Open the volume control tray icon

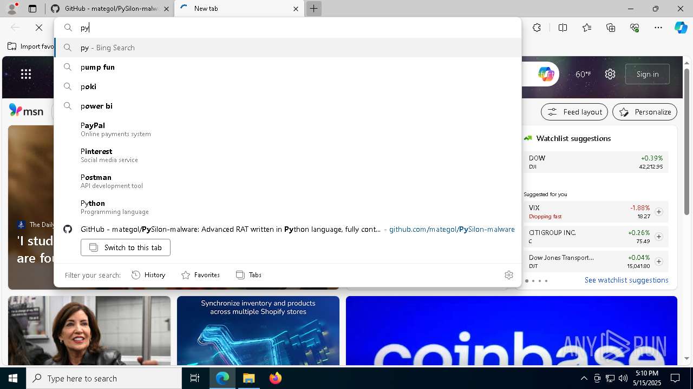pyautogui.click(x=623, y=378)
